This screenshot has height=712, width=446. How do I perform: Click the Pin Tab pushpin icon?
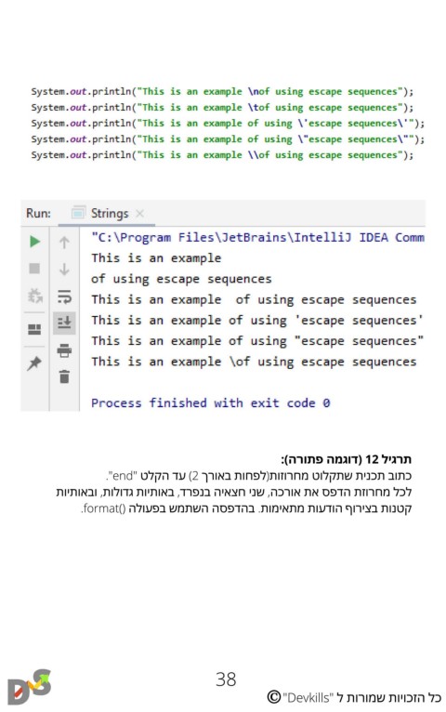pos(34,363)
